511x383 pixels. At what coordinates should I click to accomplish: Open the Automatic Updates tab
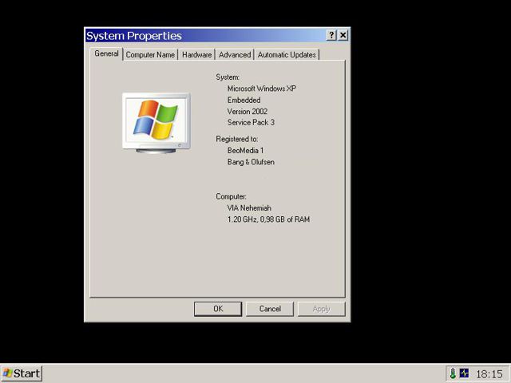click(x=287, y=55)
